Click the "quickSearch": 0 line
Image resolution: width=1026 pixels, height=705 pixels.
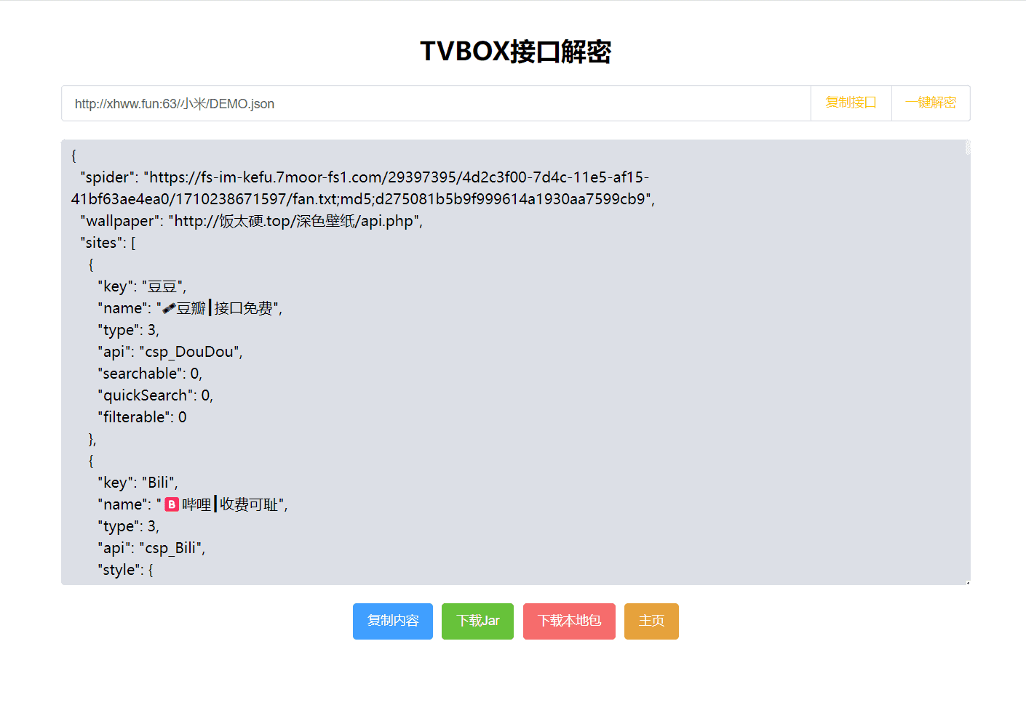point(156,395)
